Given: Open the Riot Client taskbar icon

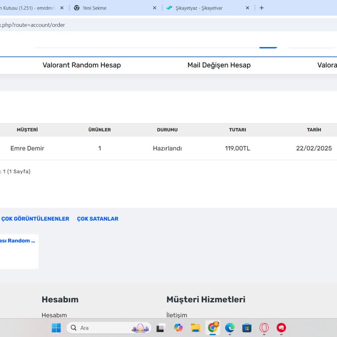Looking at the screenshot, I should click(x=281, y=328).
